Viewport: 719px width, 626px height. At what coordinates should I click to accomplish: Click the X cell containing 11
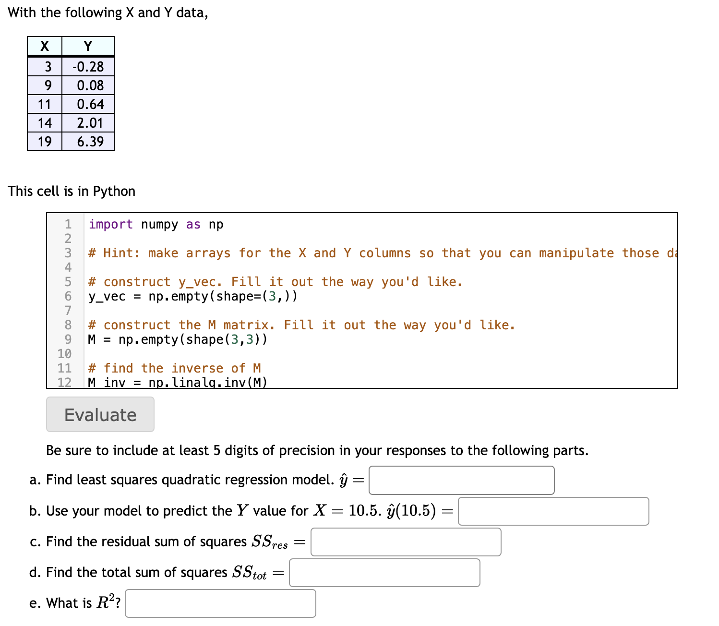[x=45, y=104]
